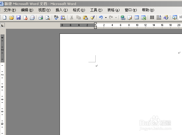Image resolution: width=182 pixels, height=135 pixels.
Task: Click the standard toolbar drag handle
Action: [x=1, y=18]
